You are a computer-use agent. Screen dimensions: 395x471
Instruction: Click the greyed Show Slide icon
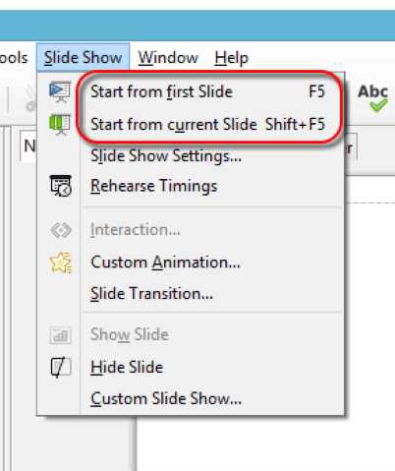61,335
